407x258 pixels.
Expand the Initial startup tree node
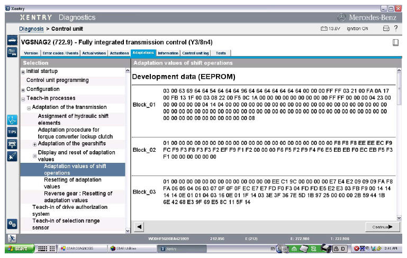point(23,72)
